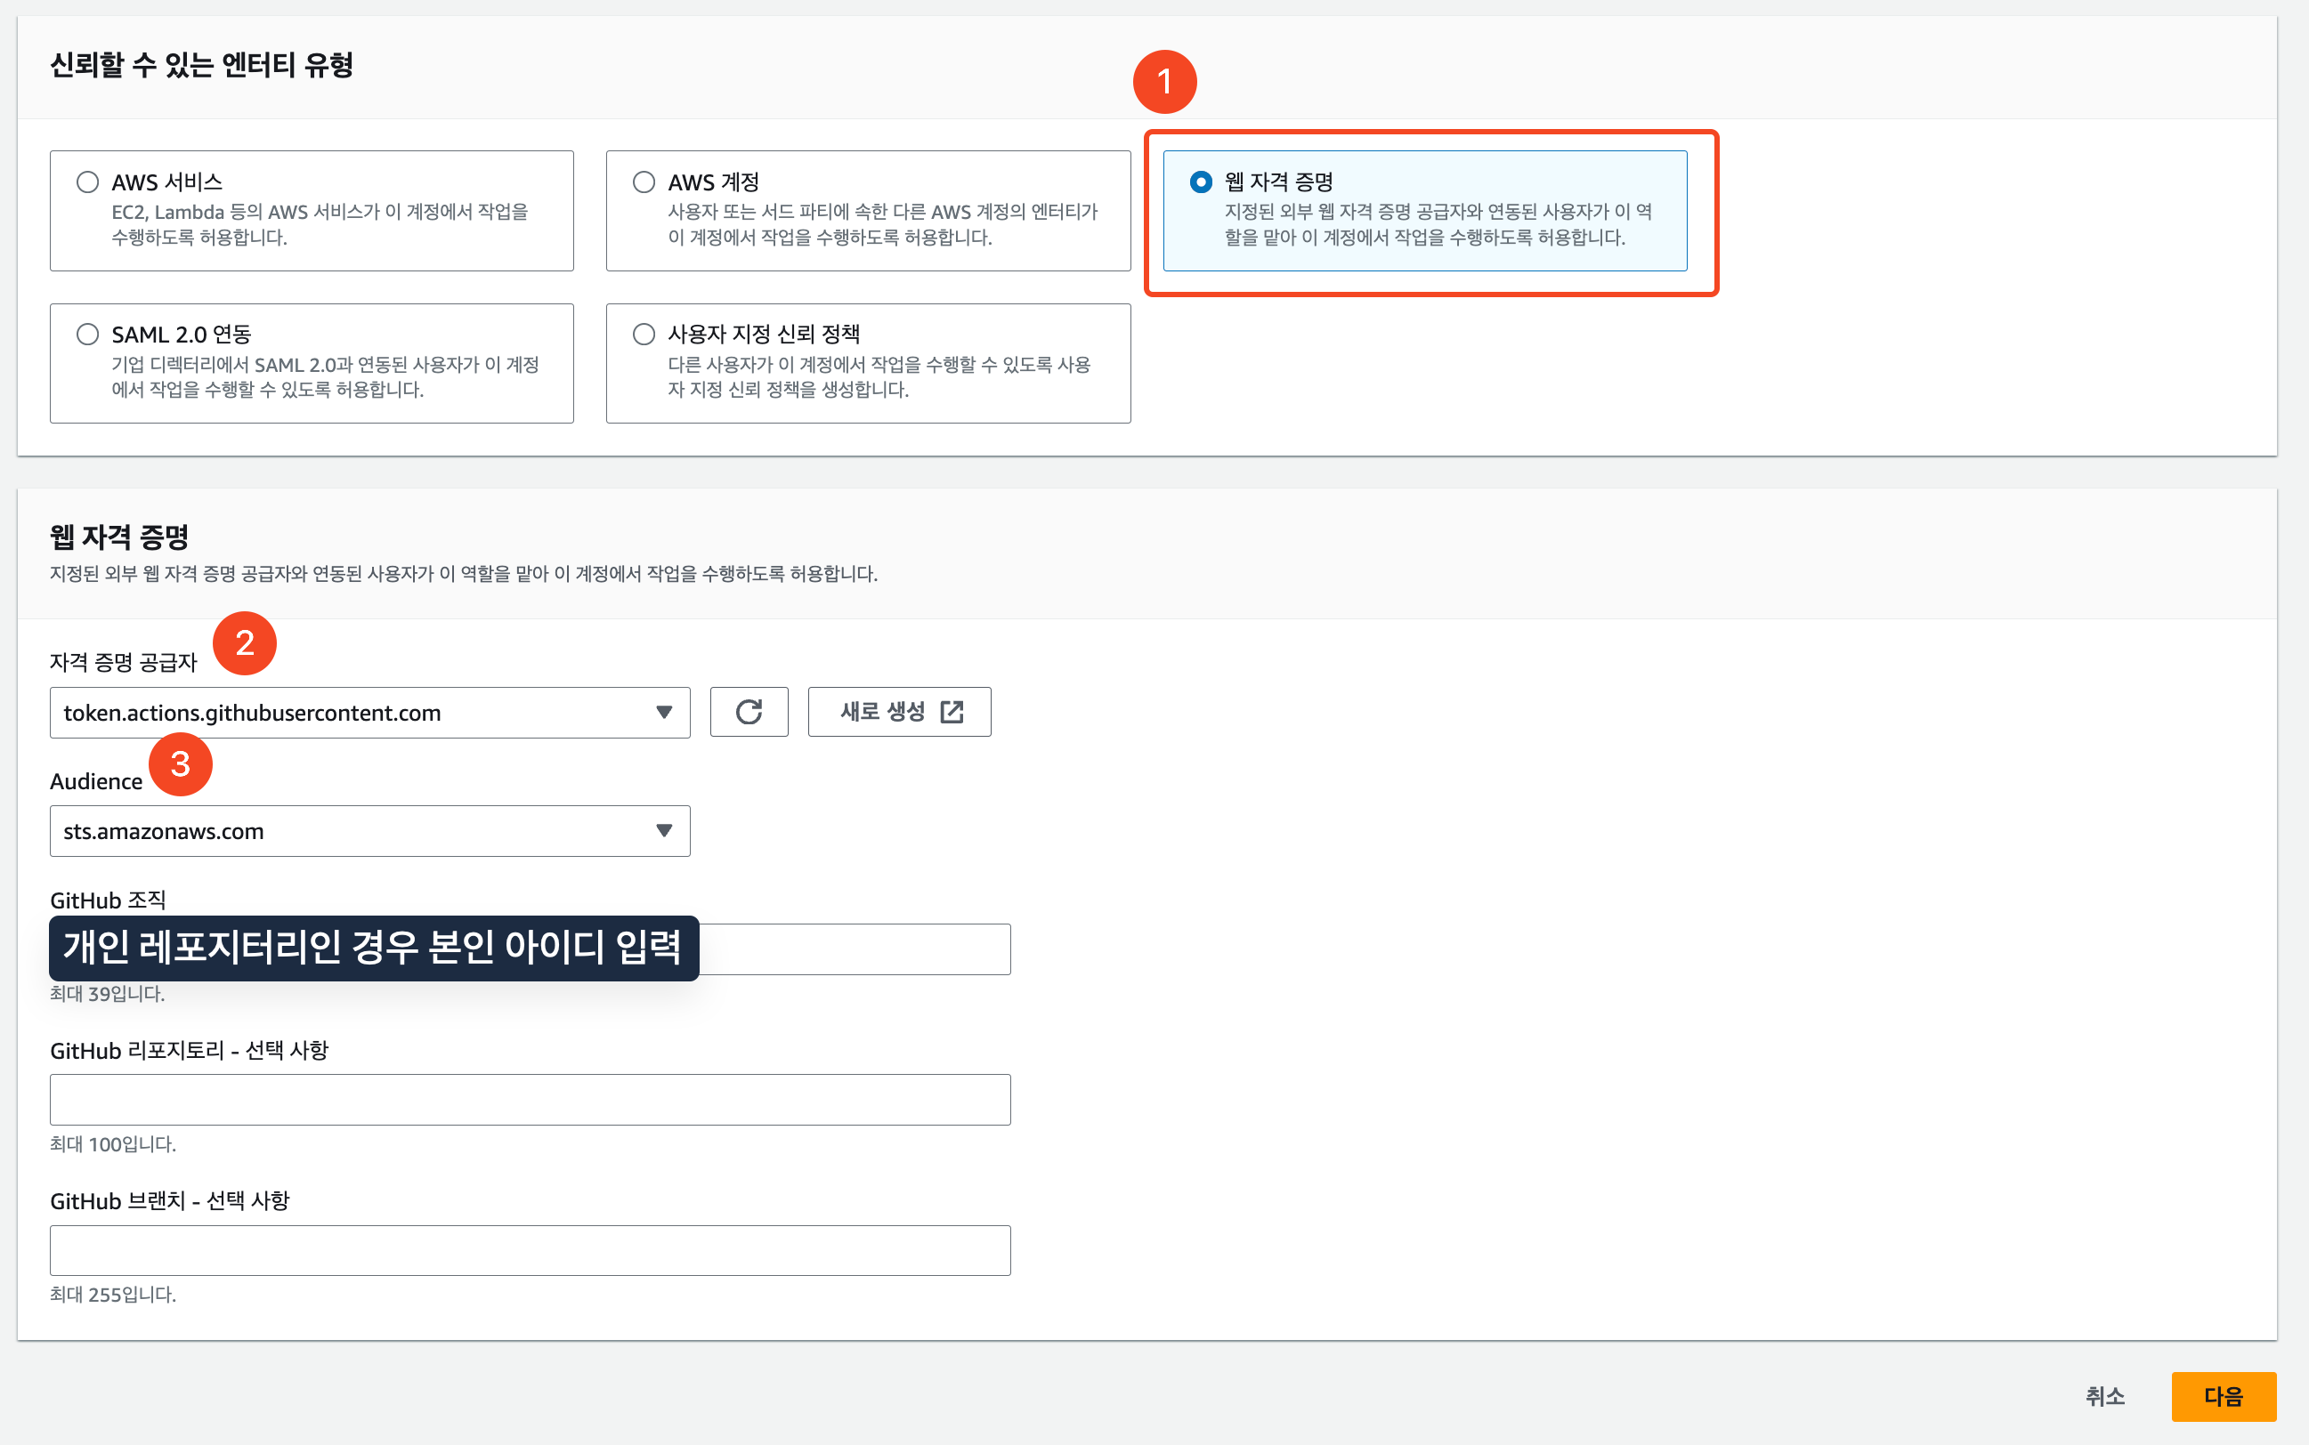This screenshot has width=2309, height=1445.
Task: Click 취소 link
Action: pyautogui.click(x=2104, y=1396)
